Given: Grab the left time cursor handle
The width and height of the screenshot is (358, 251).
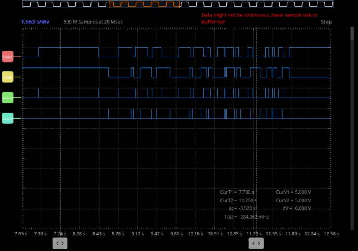Looking at the screenshot, I should pyautogui.click(x=60, y=243).
